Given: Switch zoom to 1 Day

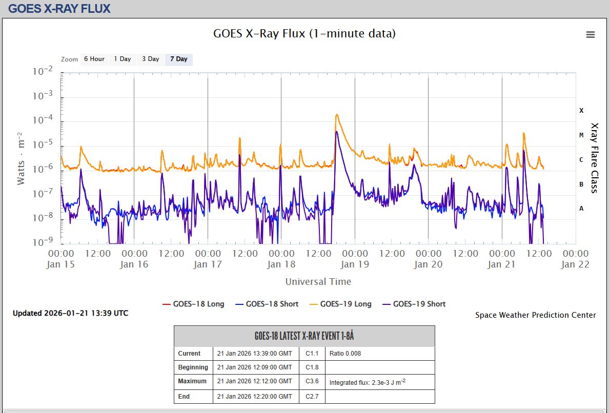Looking at the screenshot, I should 123,59.
